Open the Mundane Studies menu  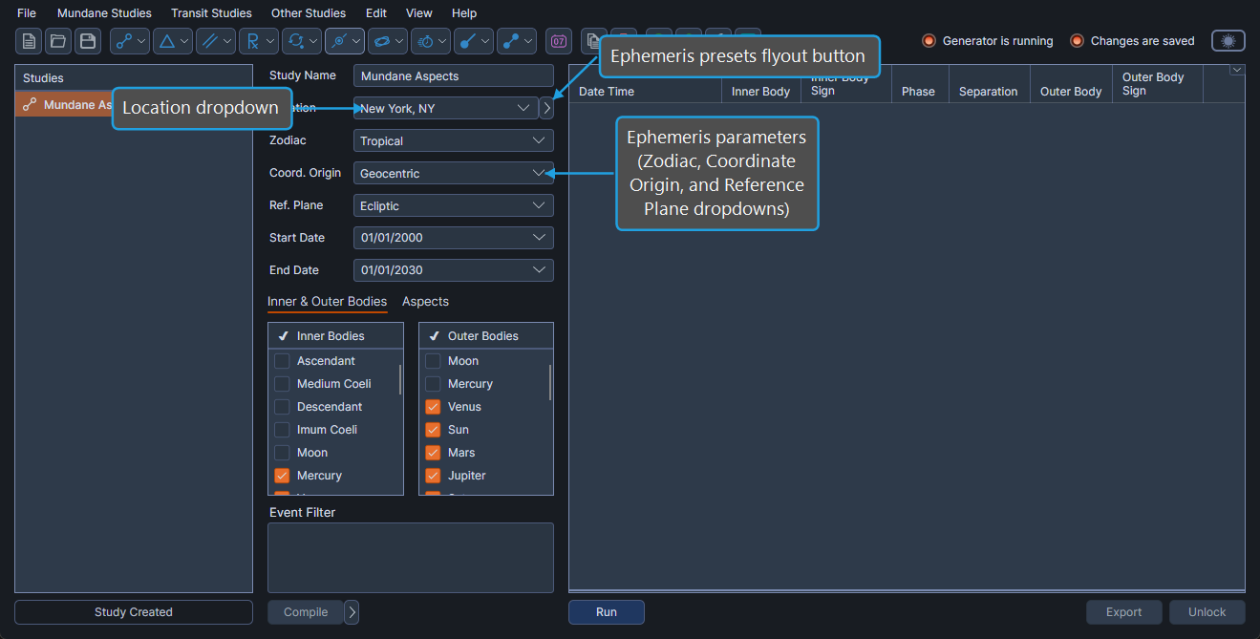click(104, 13)
